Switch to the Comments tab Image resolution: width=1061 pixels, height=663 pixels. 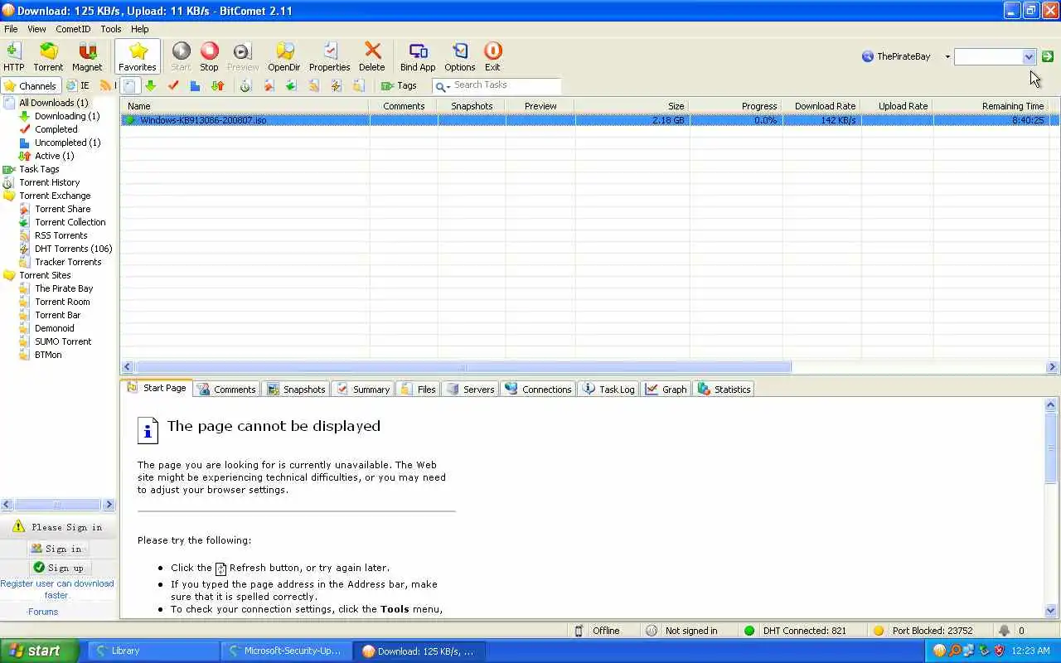click(x=226, y=390)
